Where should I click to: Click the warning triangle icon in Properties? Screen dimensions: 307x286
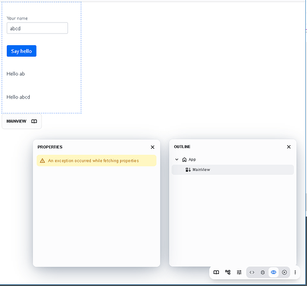[42, 161]
